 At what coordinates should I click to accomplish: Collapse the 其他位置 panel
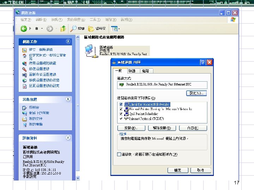(x=68, y=99)
